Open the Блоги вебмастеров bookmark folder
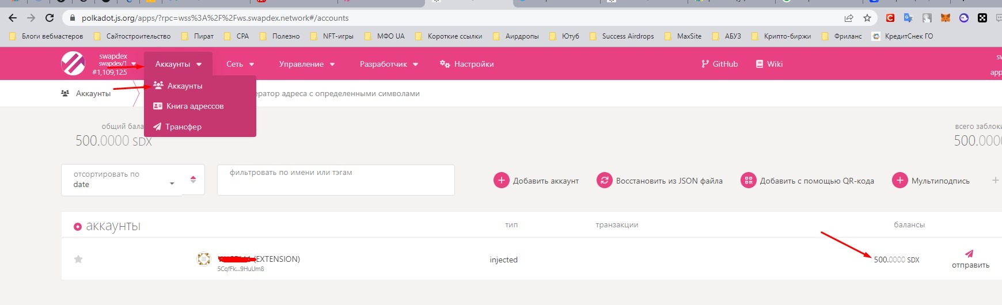 [46, 36]
